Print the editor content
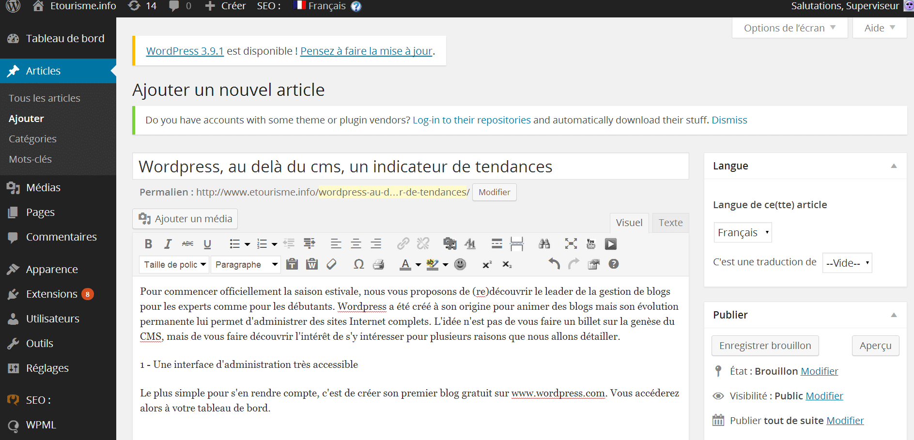Image resolution: width=914 pixels, height=440 pixels. [x=379, y=264]
